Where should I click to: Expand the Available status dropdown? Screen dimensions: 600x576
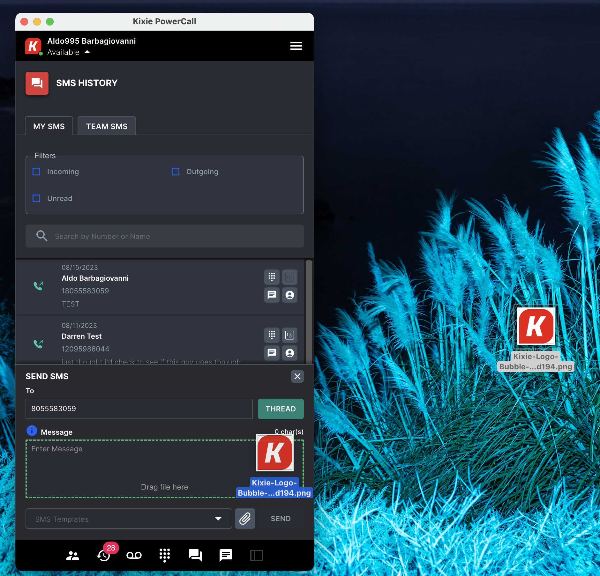pyautogui.click(x=69, y=52)
